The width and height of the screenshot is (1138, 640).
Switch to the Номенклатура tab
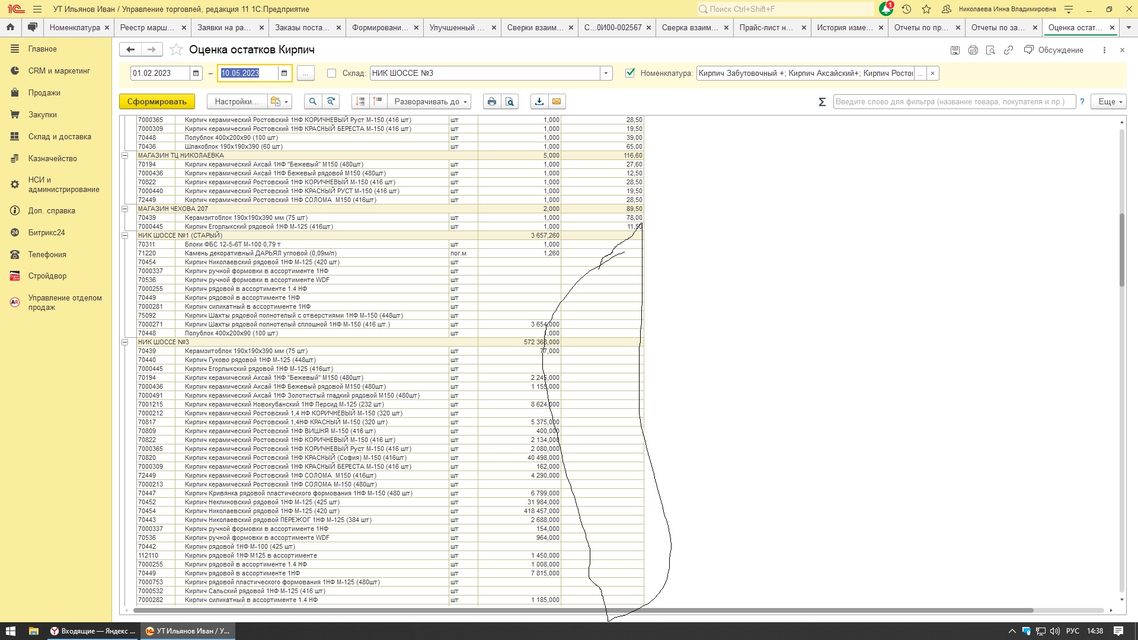pyautogui.click(x=74, y=27)
